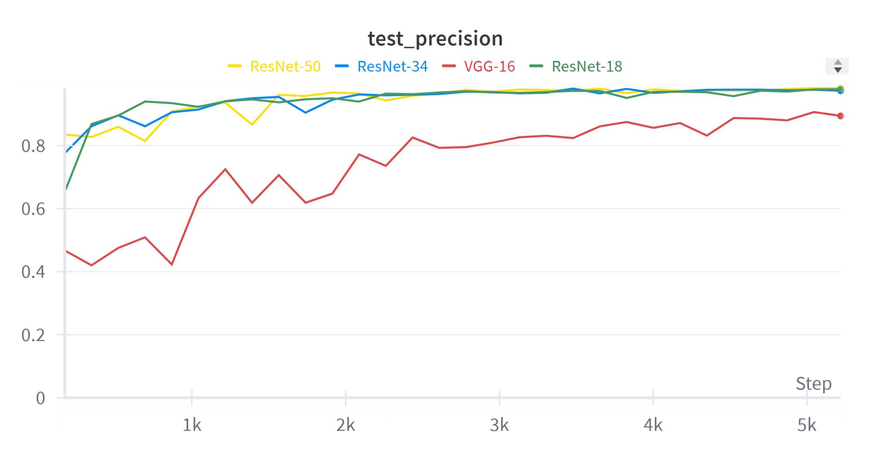Click the 3k tick label on x-axis
The width and height of the screenshot is (871, 457).
(x=499, y=425)
